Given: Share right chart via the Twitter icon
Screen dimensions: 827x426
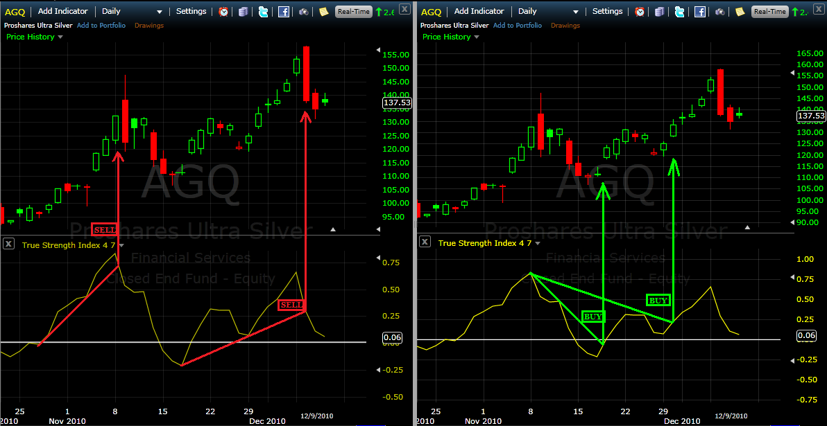Looking at the screenshot, I should click(680, 11).
